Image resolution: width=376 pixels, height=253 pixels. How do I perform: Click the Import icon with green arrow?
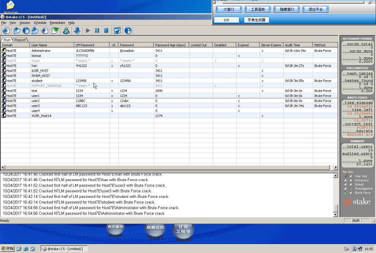[x=55, y=31]
